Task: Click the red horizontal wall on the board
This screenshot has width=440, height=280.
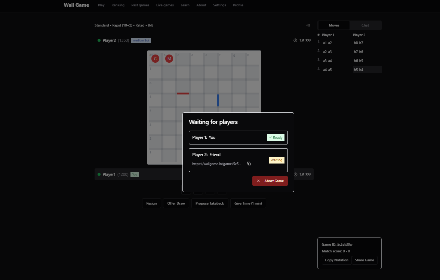Action: pos(183,93)
